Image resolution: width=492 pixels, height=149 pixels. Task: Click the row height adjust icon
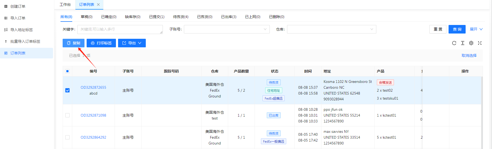(463, 43)
